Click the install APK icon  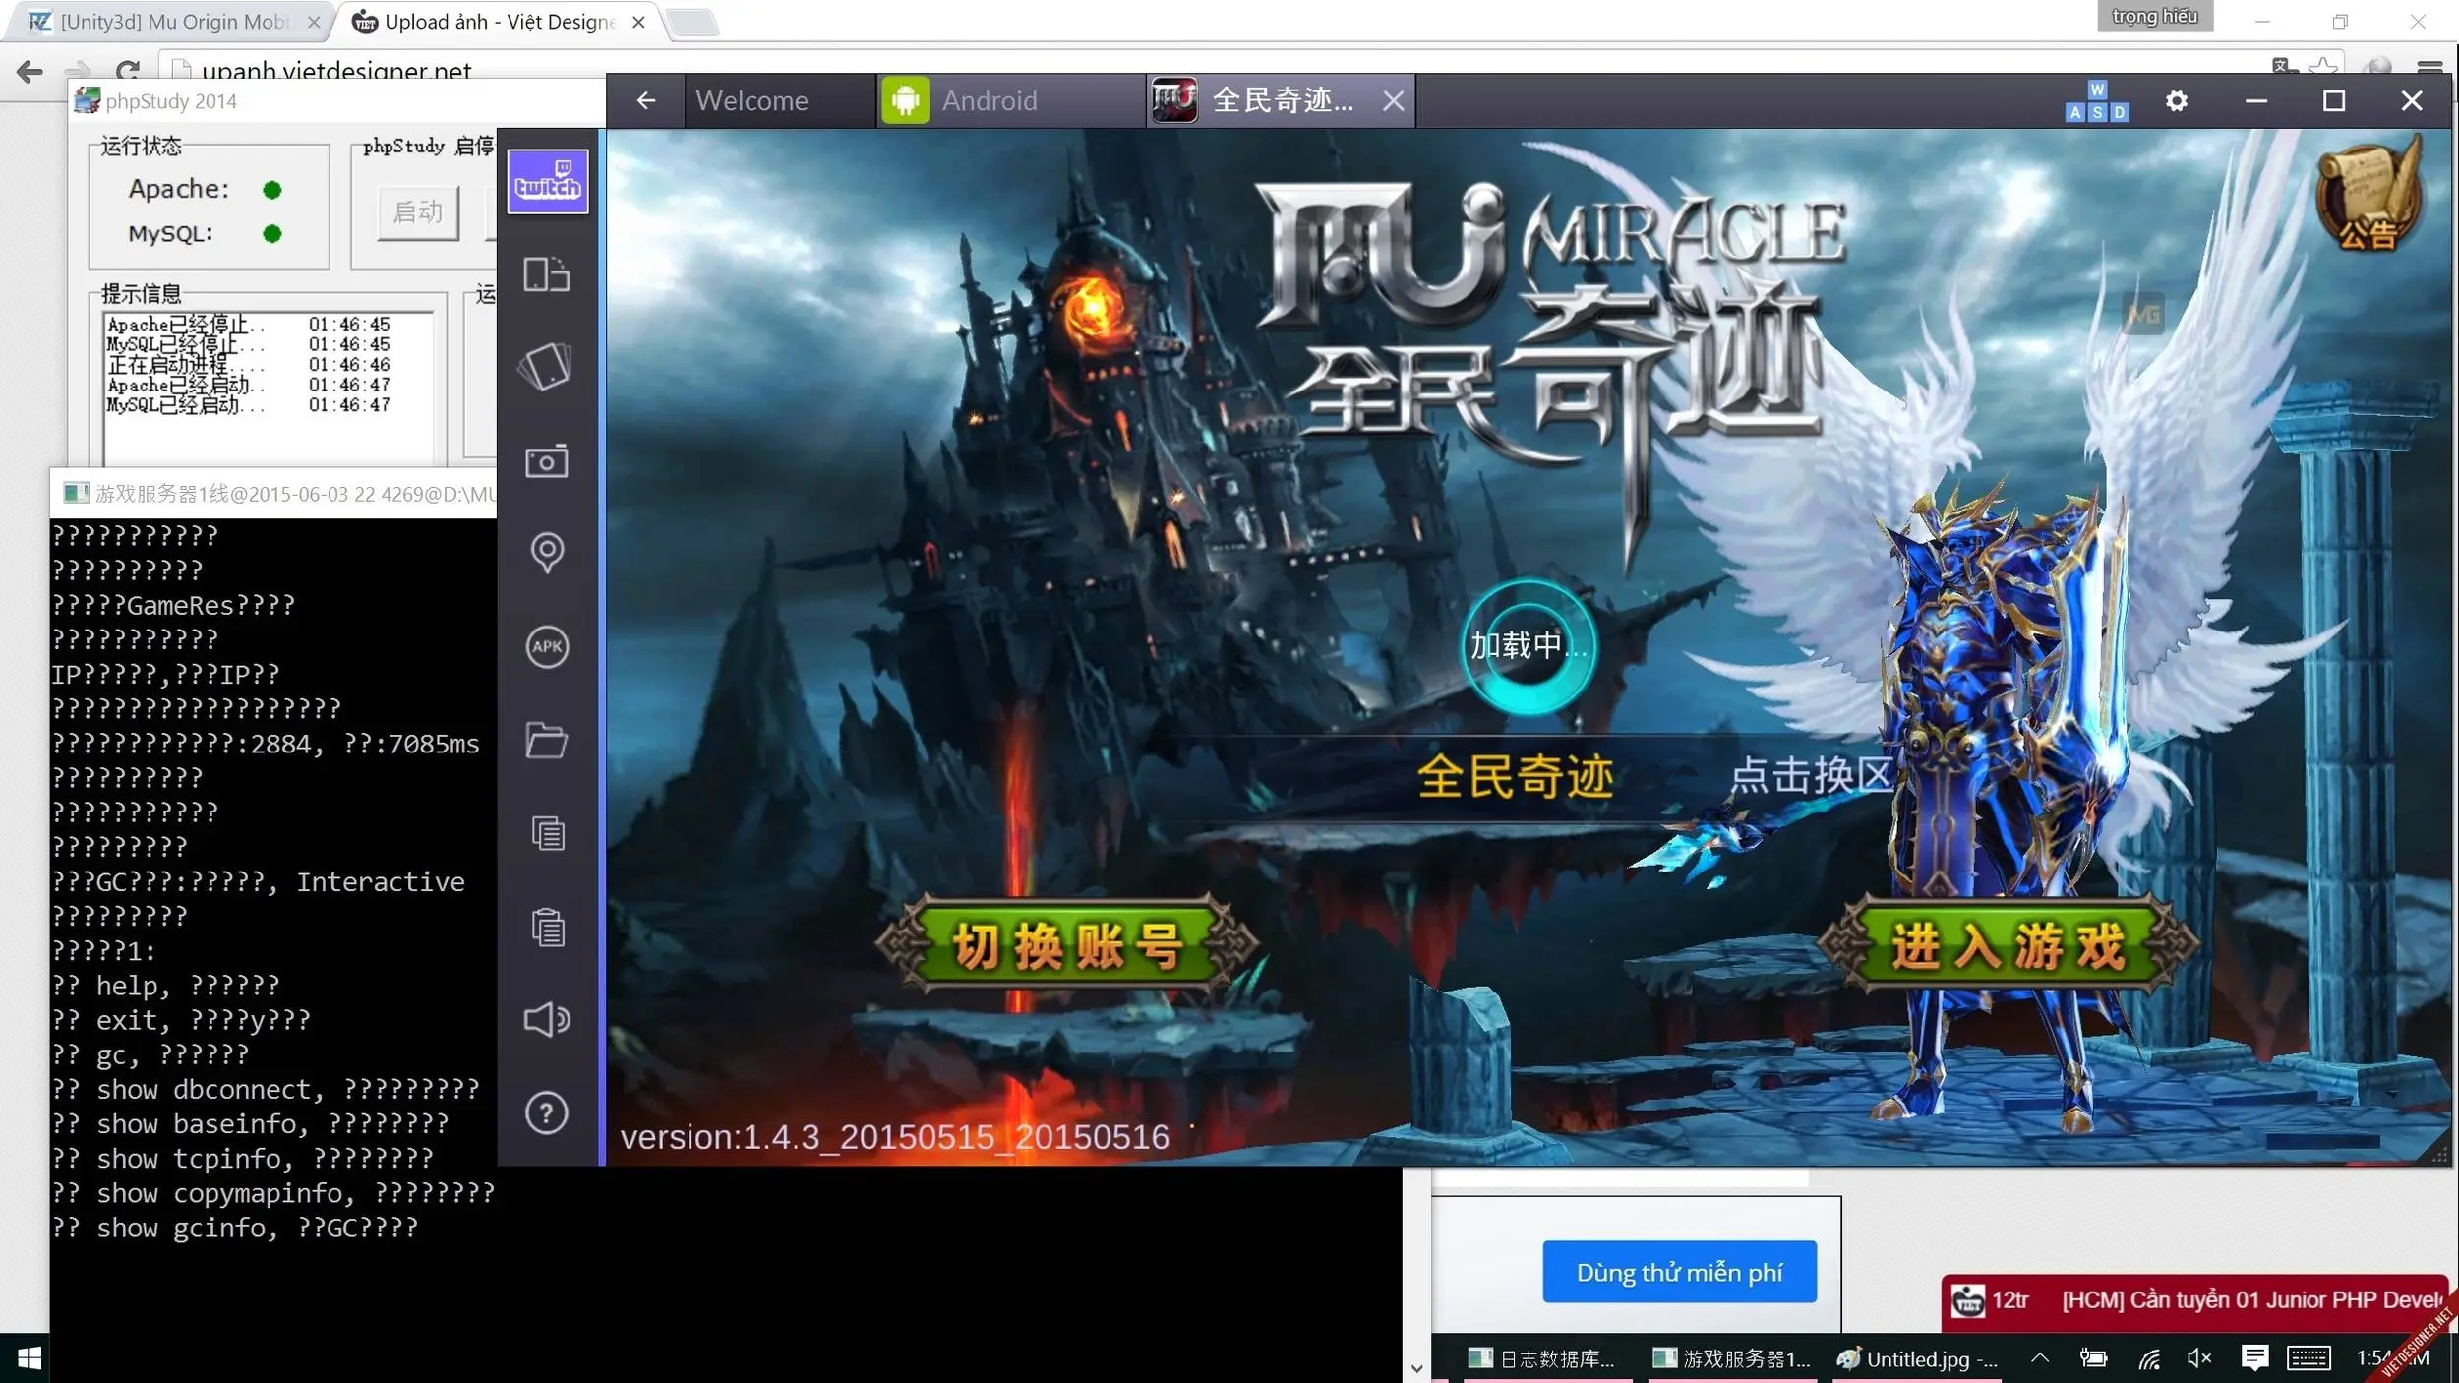[x=547, y=646]
